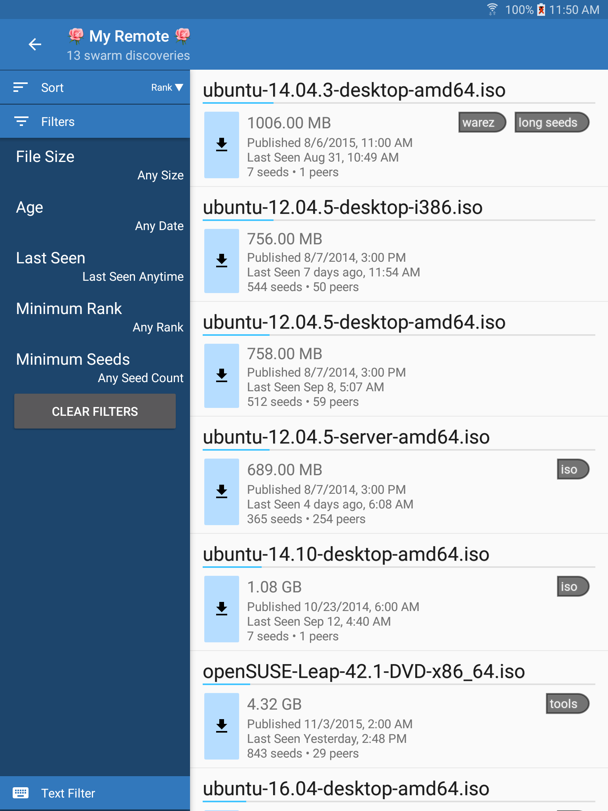This screenshot has height=811, width=608.
Task: Tap the 11:50 AM clock
Action: [574, 10]
